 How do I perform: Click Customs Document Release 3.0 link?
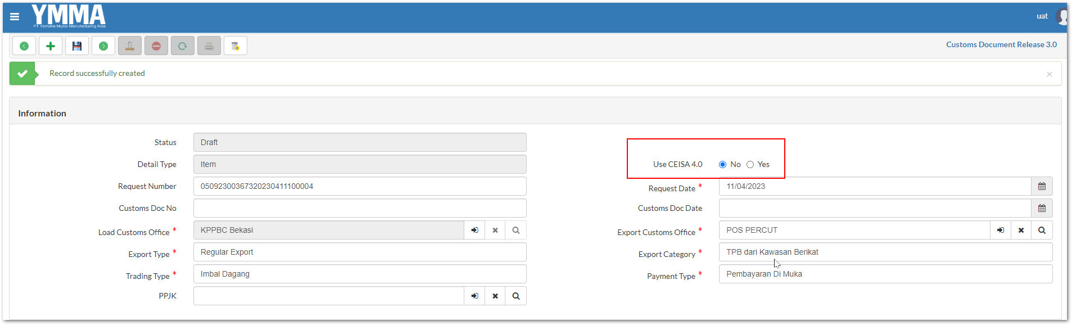[1001, 45]
